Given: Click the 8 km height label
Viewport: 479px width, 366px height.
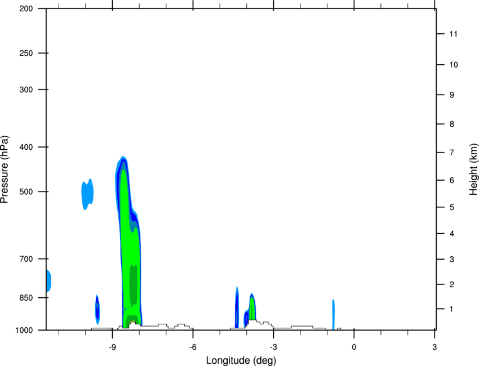Looking at the screenshot, I should click(452, 124).
